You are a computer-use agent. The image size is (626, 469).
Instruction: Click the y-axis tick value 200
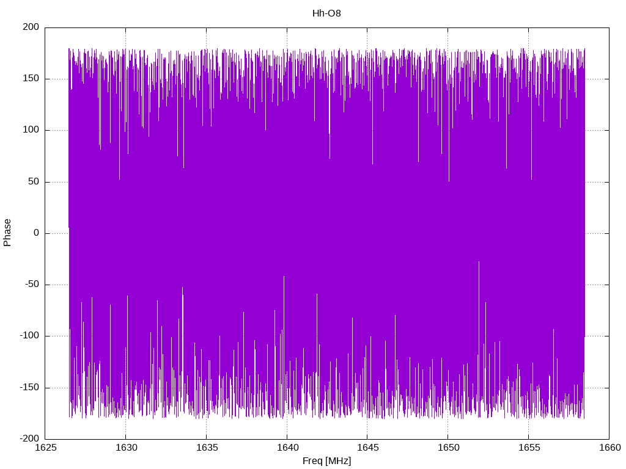point(31,27)
